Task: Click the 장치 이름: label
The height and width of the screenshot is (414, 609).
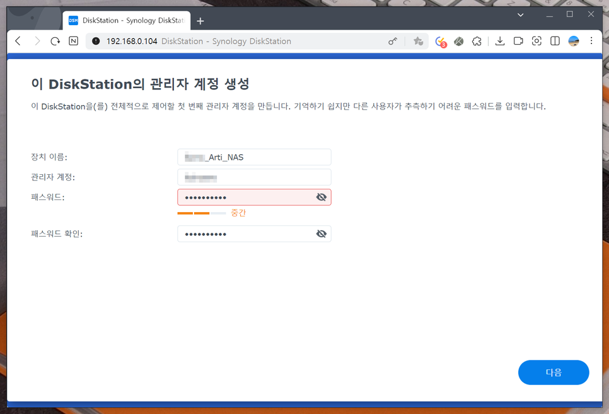Action: pos(49,157)
